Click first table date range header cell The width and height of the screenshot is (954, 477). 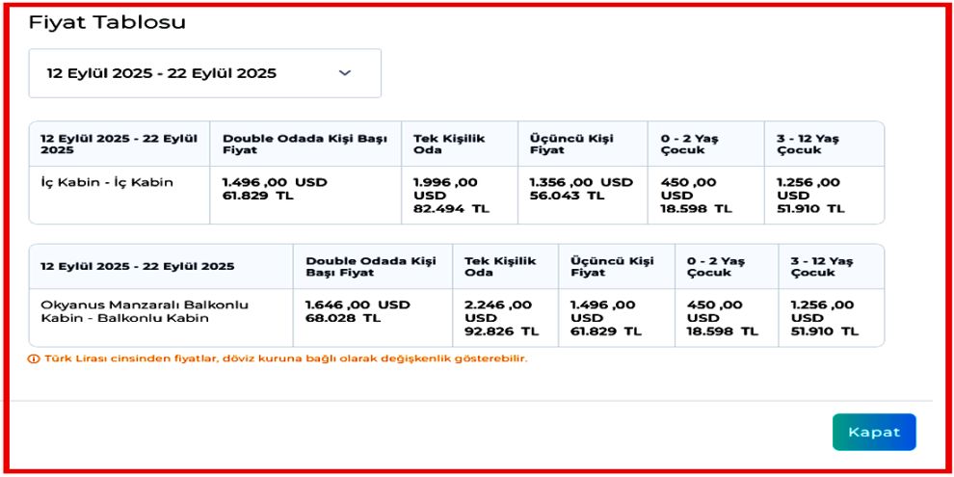point(119,145)
